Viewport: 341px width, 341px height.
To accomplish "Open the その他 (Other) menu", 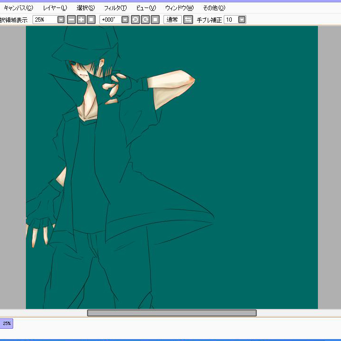I will point(214,8).
